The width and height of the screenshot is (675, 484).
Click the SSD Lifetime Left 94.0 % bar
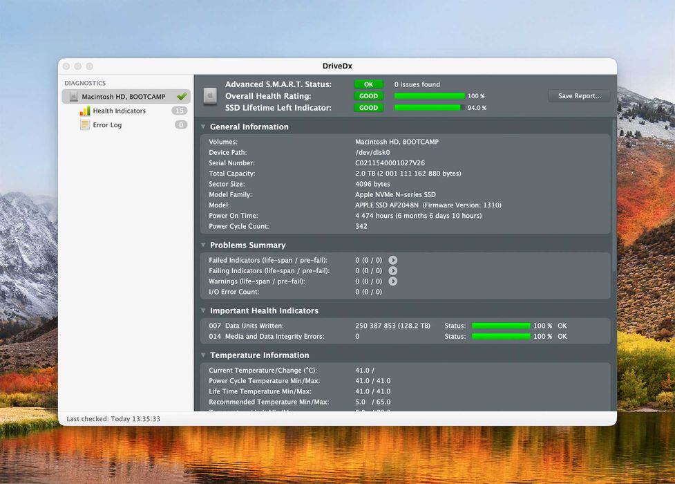point(429,108)
